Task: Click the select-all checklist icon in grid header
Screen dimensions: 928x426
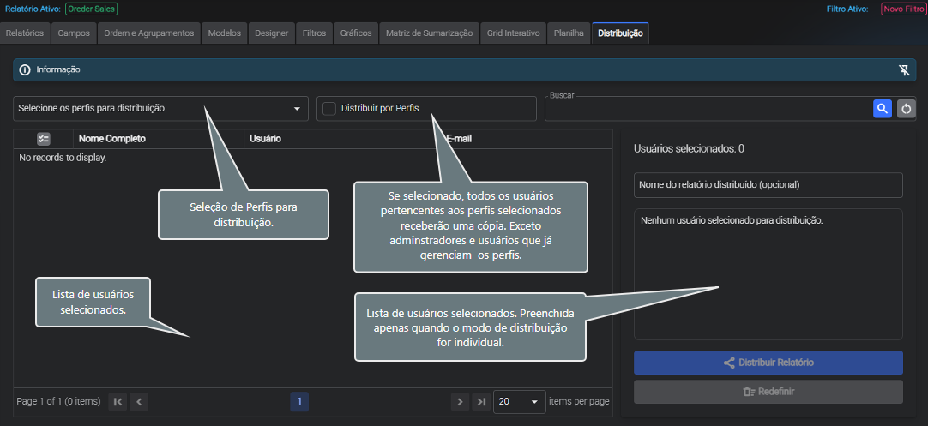Action: tap(43, 139)
